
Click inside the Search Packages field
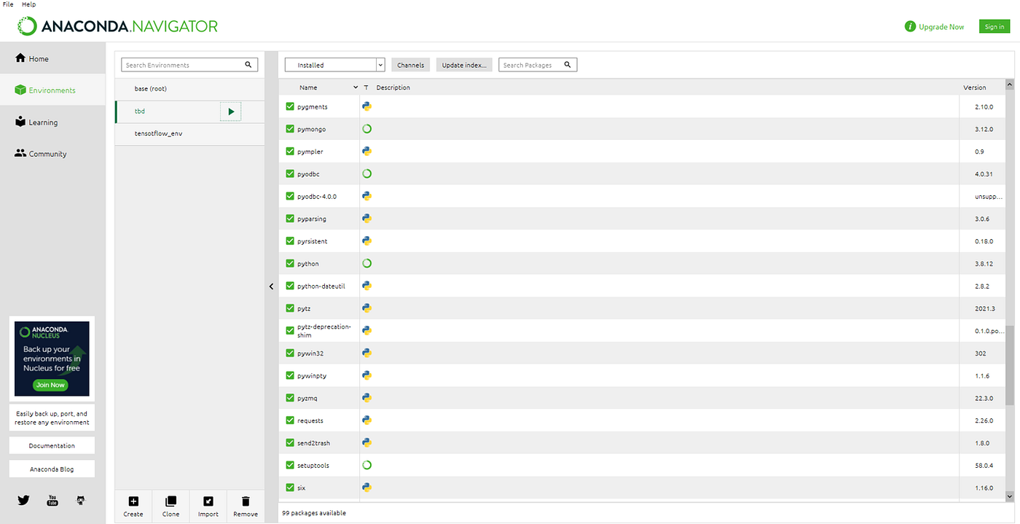532,64
